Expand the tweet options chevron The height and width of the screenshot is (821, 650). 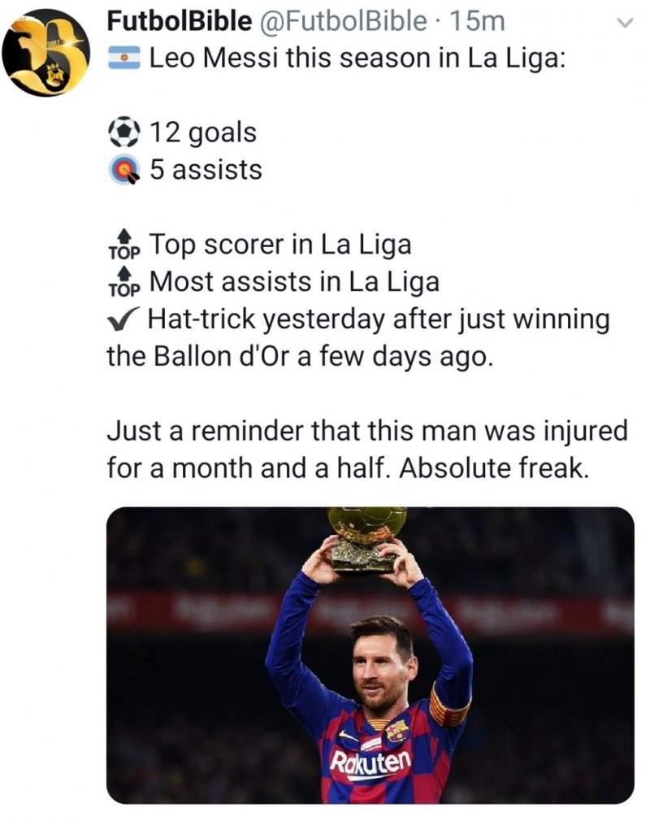tap(624, 24)
